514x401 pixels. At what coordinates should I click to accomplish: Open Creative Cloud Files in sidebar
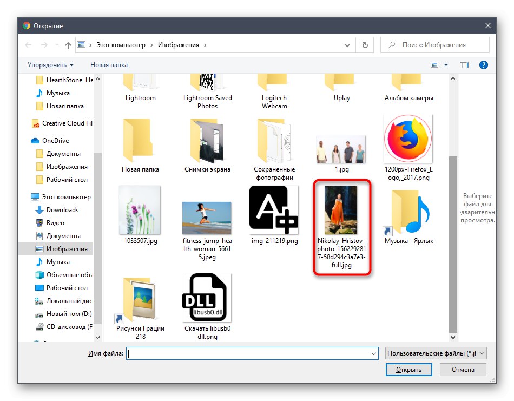(62, 123)
